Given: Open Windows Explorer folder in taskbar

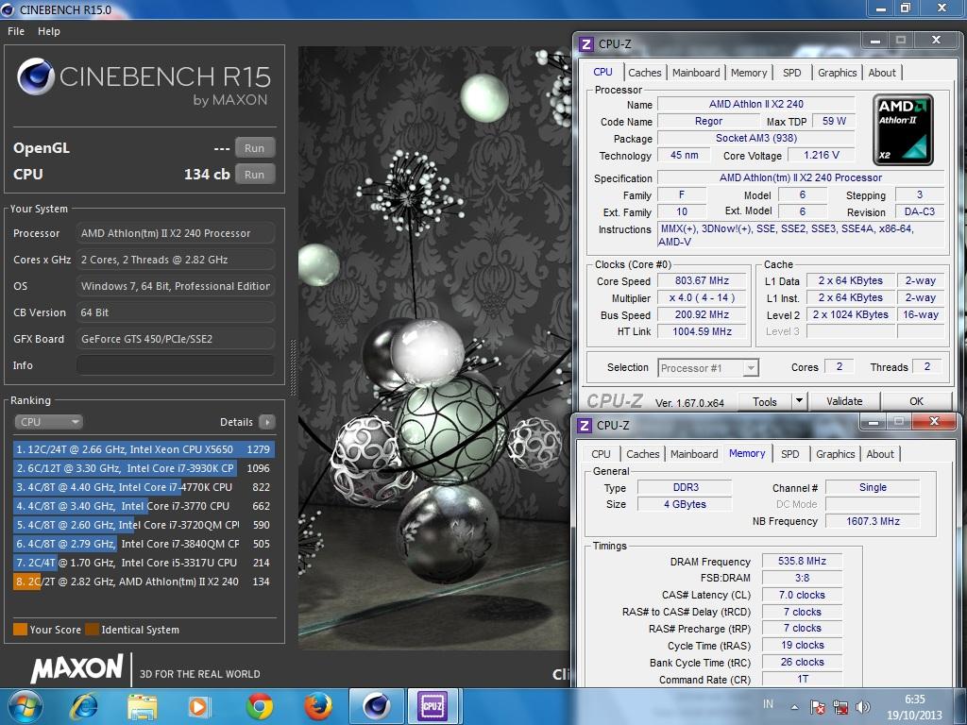Looking at the screenshot, I should pos(143,706).
